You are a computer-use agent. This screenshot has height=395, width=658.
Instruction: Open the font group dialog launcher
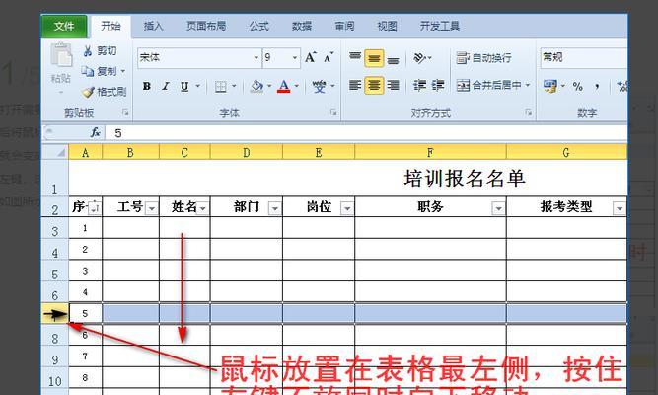[x=333, y=112]
